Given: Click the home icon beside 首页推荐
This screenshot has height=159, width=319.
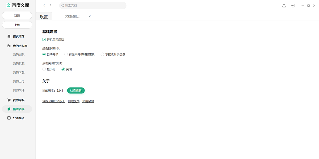Looking at the screenshot, I should [9, 36].
